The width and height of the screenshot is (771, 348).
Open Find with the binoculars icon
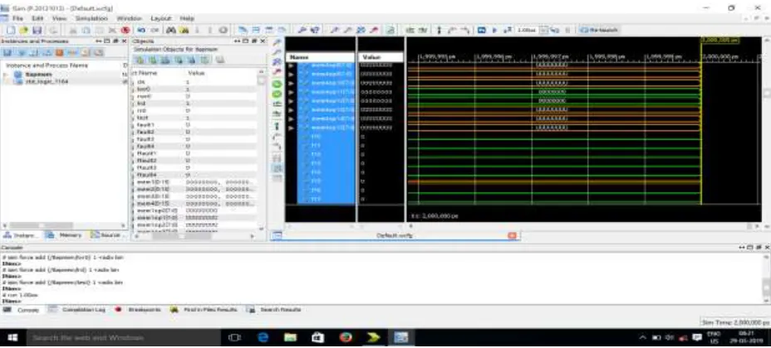click(x=170, y=30)
